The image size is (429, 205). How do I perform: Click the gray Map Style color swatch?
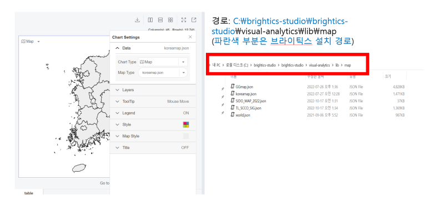point(186,136)
